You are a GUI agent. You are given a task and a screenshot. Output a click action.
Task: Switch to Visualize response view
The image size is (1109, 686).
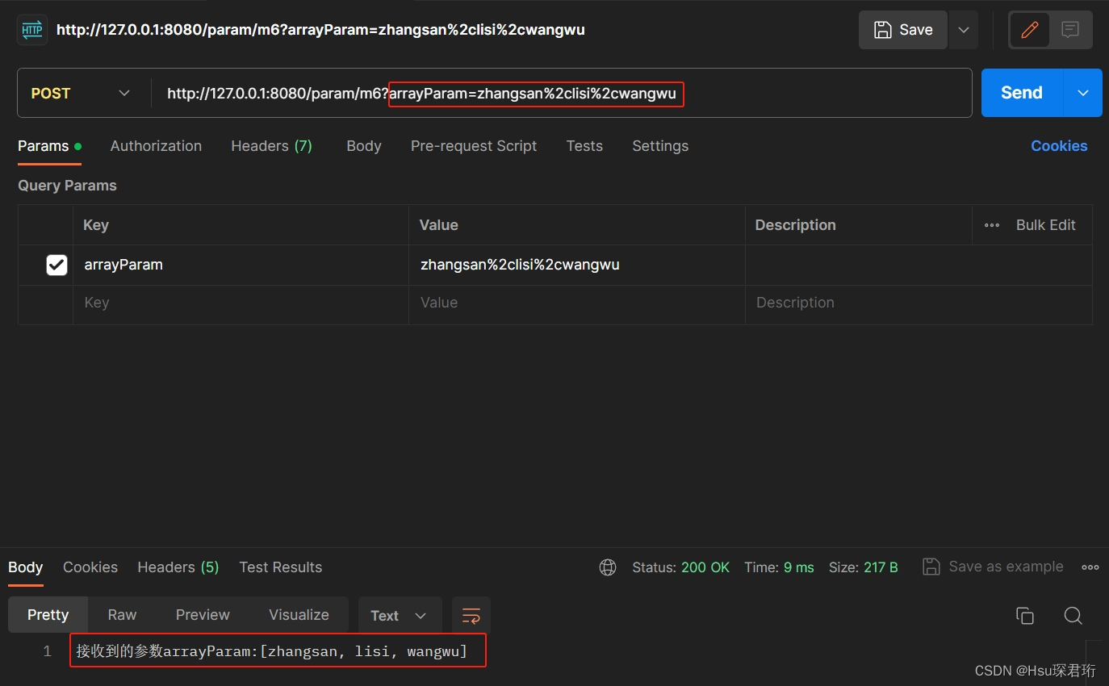(x=299, y=615)
